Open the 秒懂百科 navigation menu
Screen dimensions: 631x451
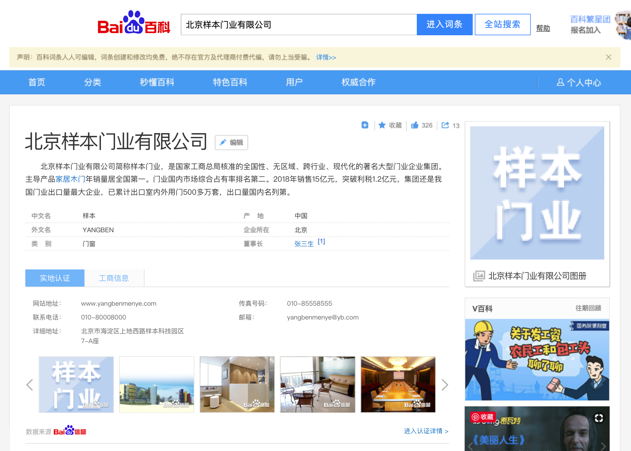coord(157,82)
